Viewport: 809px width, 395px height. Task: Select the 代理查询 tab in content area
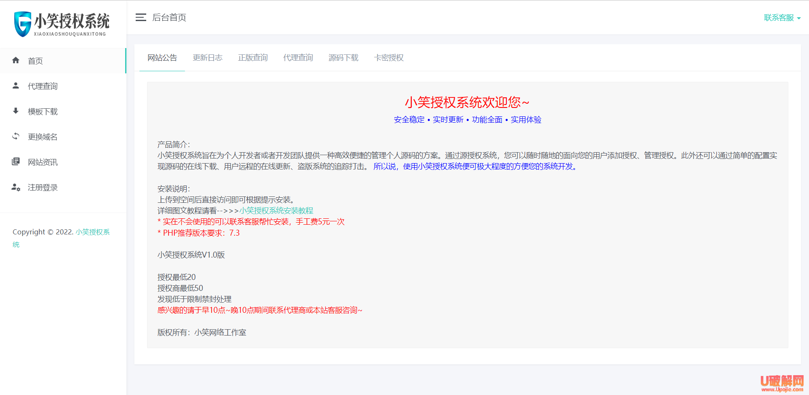298,58
